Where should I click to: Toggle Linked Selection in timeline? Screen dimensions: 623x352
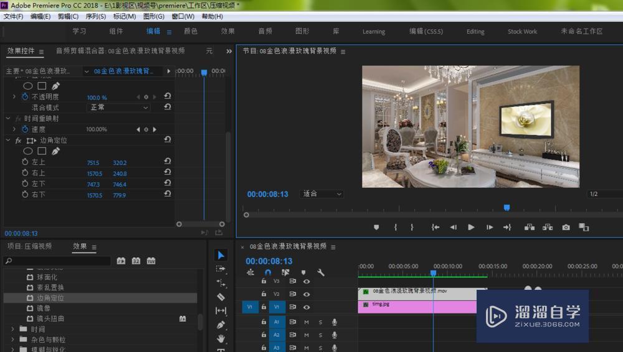[285, 272]
